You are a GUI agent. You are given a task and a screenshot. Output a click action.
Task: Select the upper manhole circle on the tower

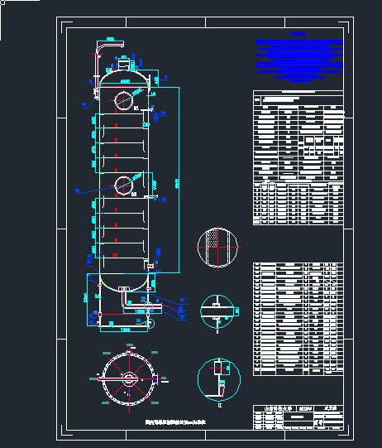click(123, 100)
